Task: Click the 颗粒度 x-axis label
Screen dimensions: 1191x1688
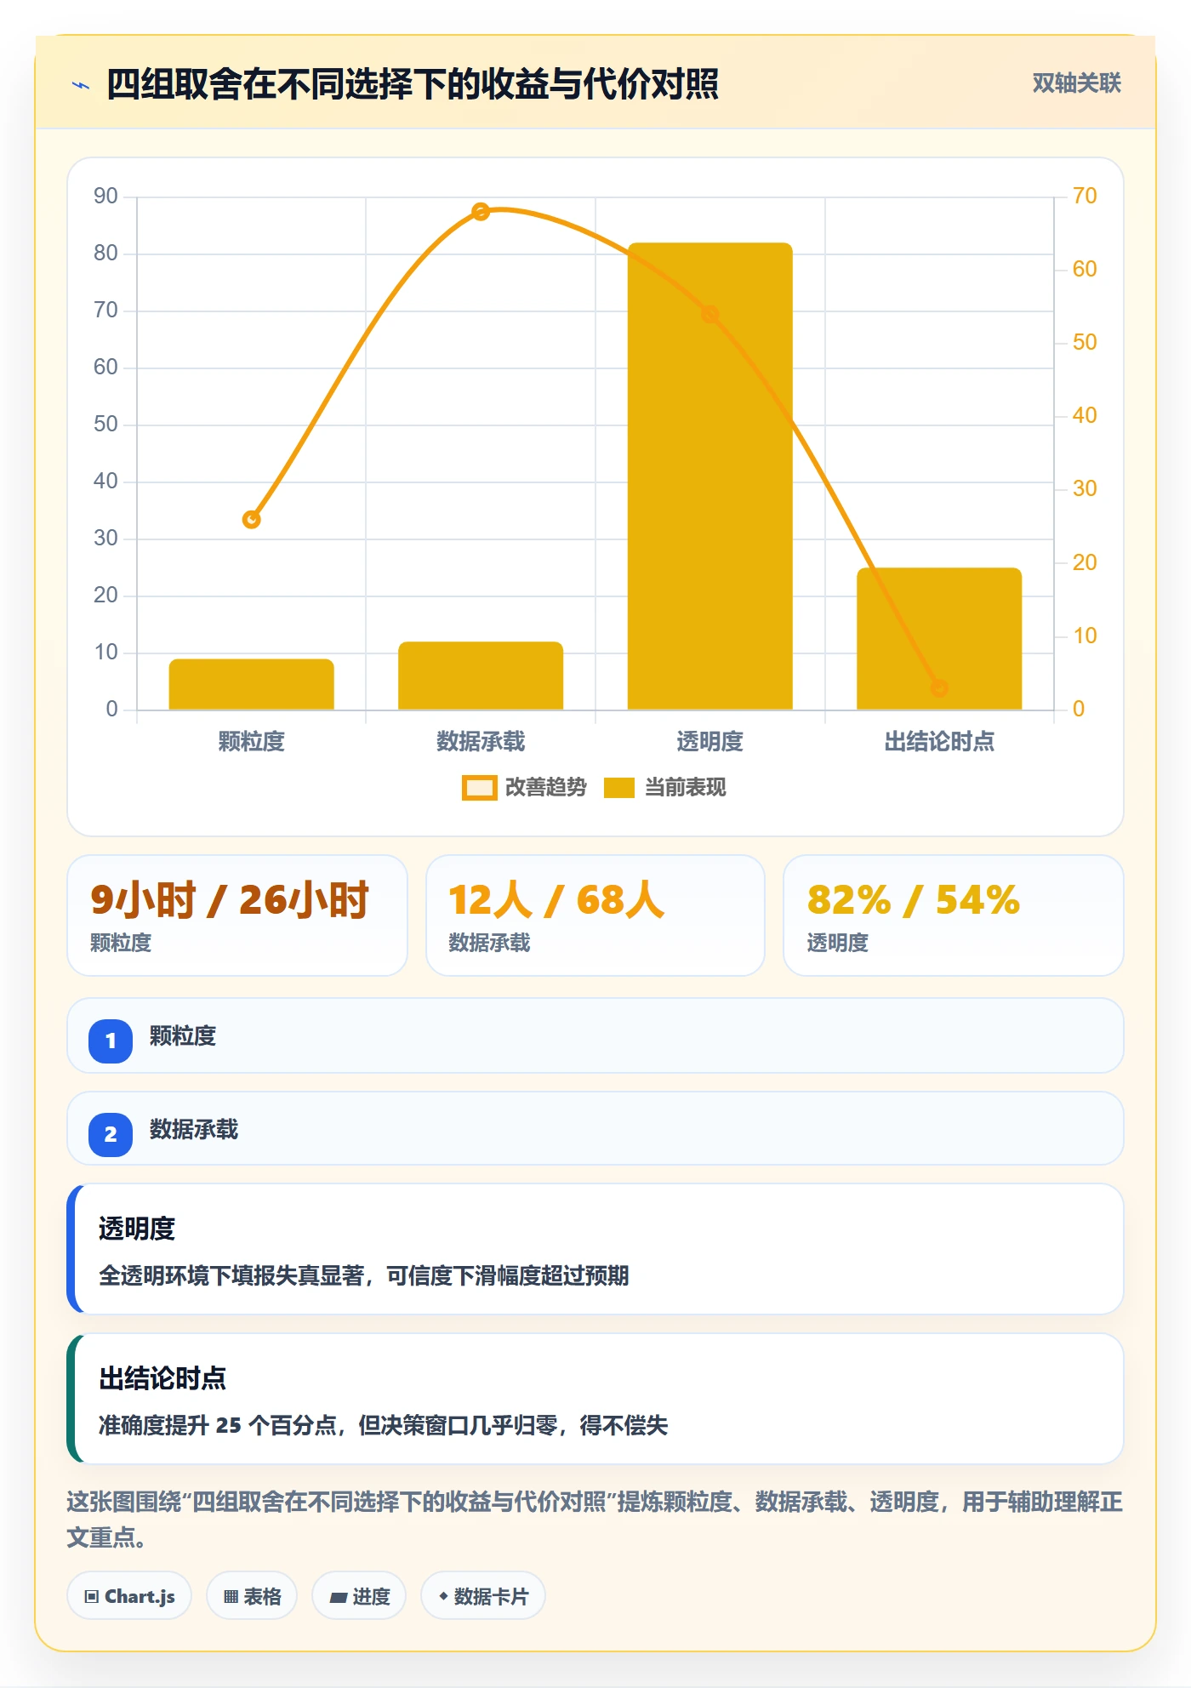Action: click(x=251, y=742)
